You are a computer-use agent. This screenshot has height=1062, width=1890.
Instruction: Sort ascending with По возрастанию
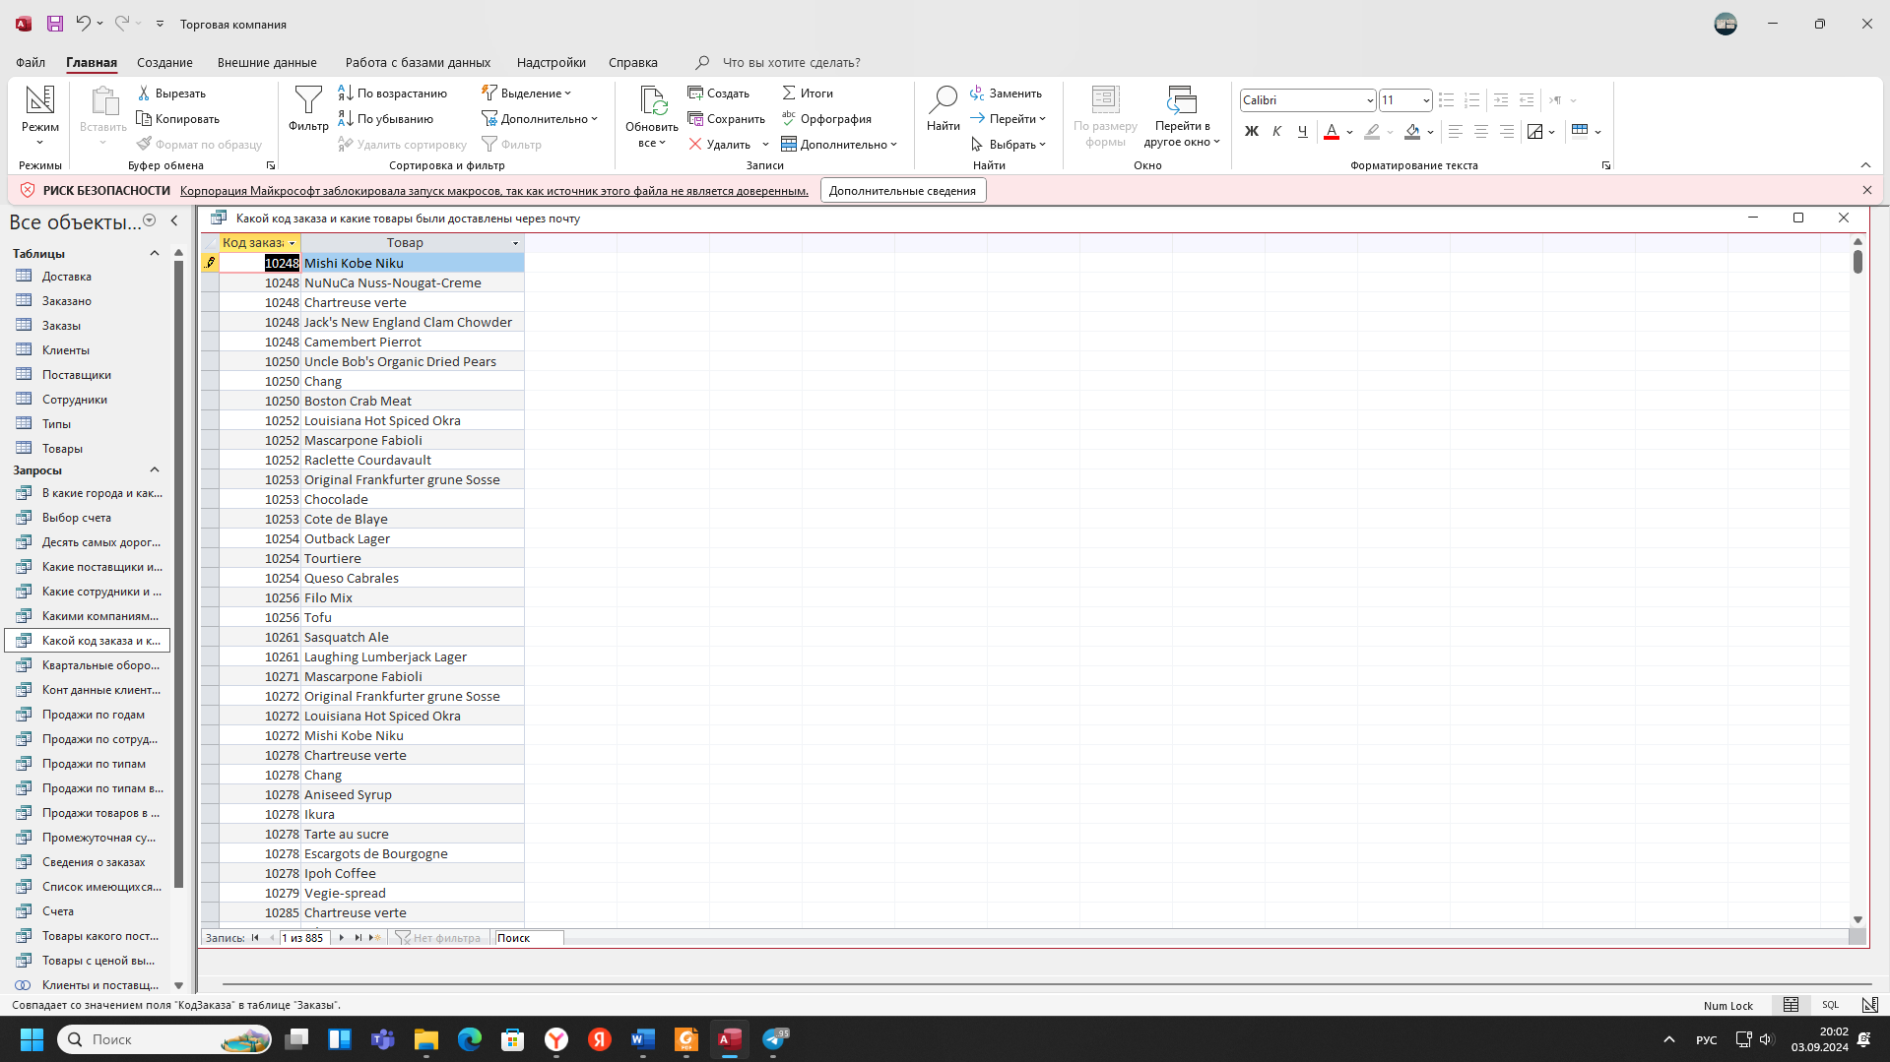pyautogui.click(x=393, y=94)
